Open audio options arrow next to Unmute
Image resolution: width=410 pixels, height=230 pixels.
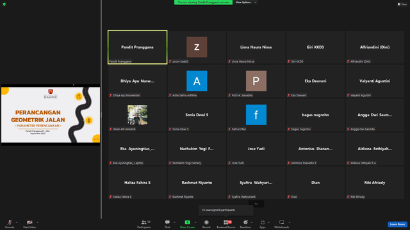[x=17, y=222]
